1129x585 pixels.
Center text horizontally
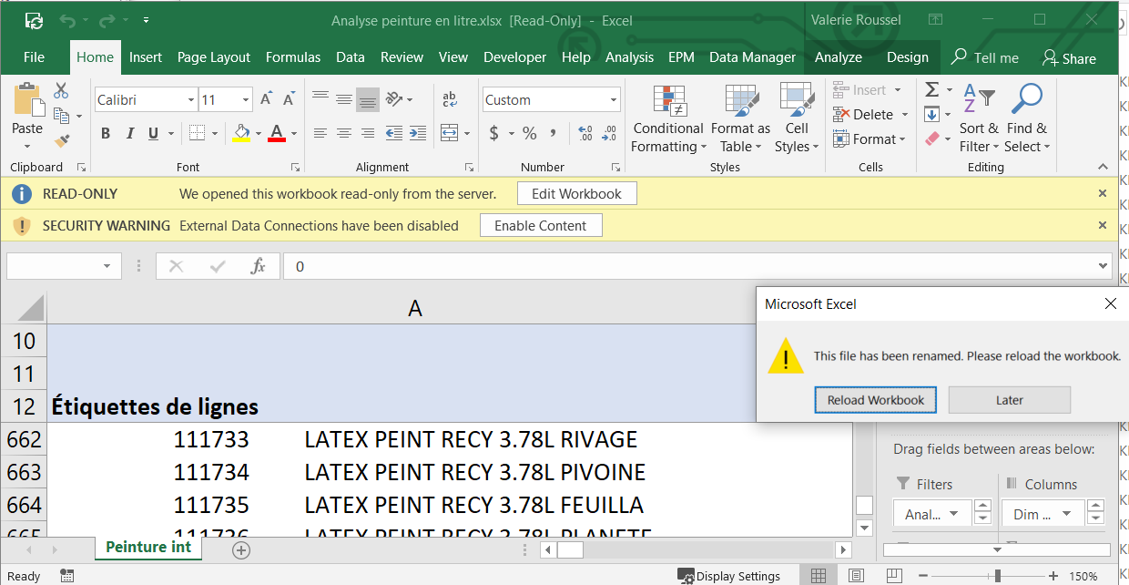344,134
